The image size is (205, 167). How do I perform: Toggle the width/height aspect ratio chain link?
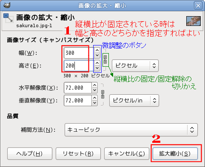[105, 59]
